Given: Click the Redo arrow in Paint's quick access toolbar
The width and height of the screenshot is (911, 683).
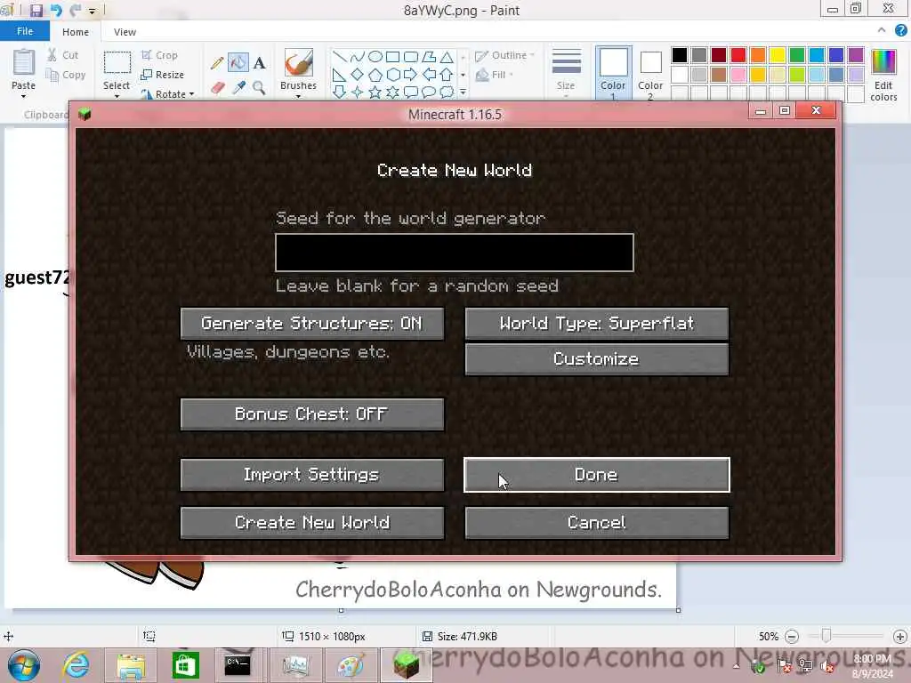Looking at the screenshot, I should point(75,11).
